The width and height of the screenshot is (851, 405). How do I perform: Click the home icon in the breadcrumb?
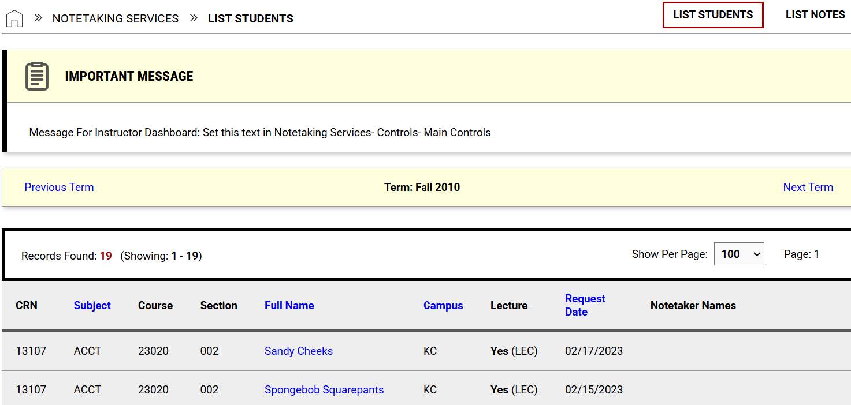pos(14,18)
